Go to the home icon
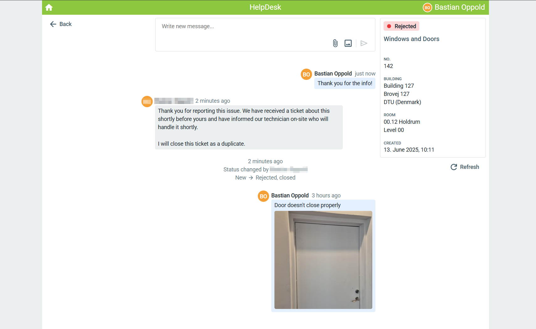This screenshot has width=536, height=329. click(49, 7)
